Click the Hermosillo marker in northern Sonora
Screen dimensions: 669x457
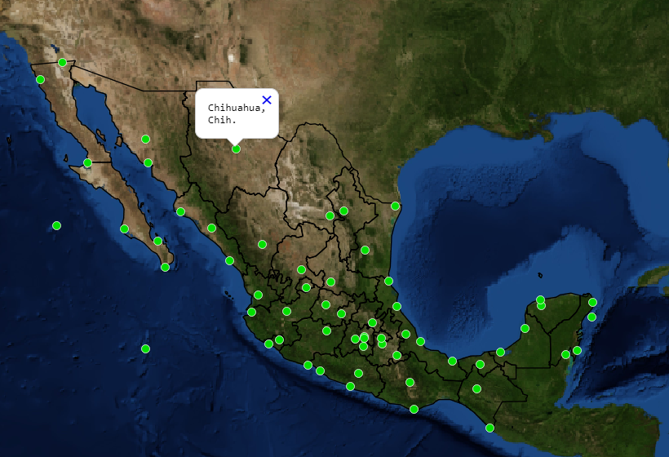[x=145, y=139]
